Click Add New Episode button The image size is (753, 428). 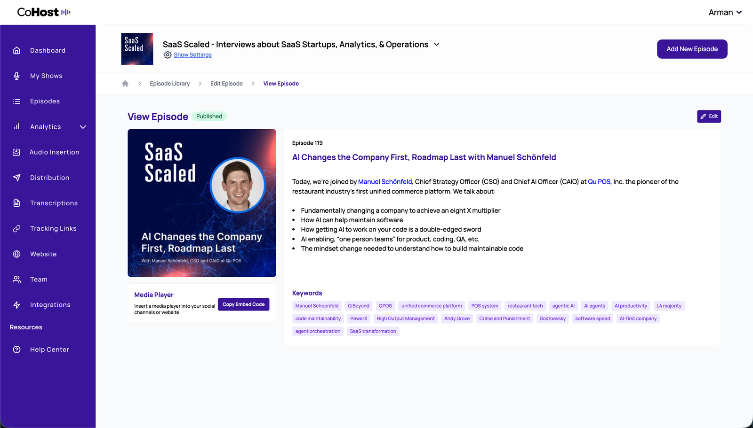(692, 49)
